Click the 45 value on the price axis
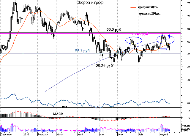The height and width of the screenshot is (136, 191). click(189, 80)
